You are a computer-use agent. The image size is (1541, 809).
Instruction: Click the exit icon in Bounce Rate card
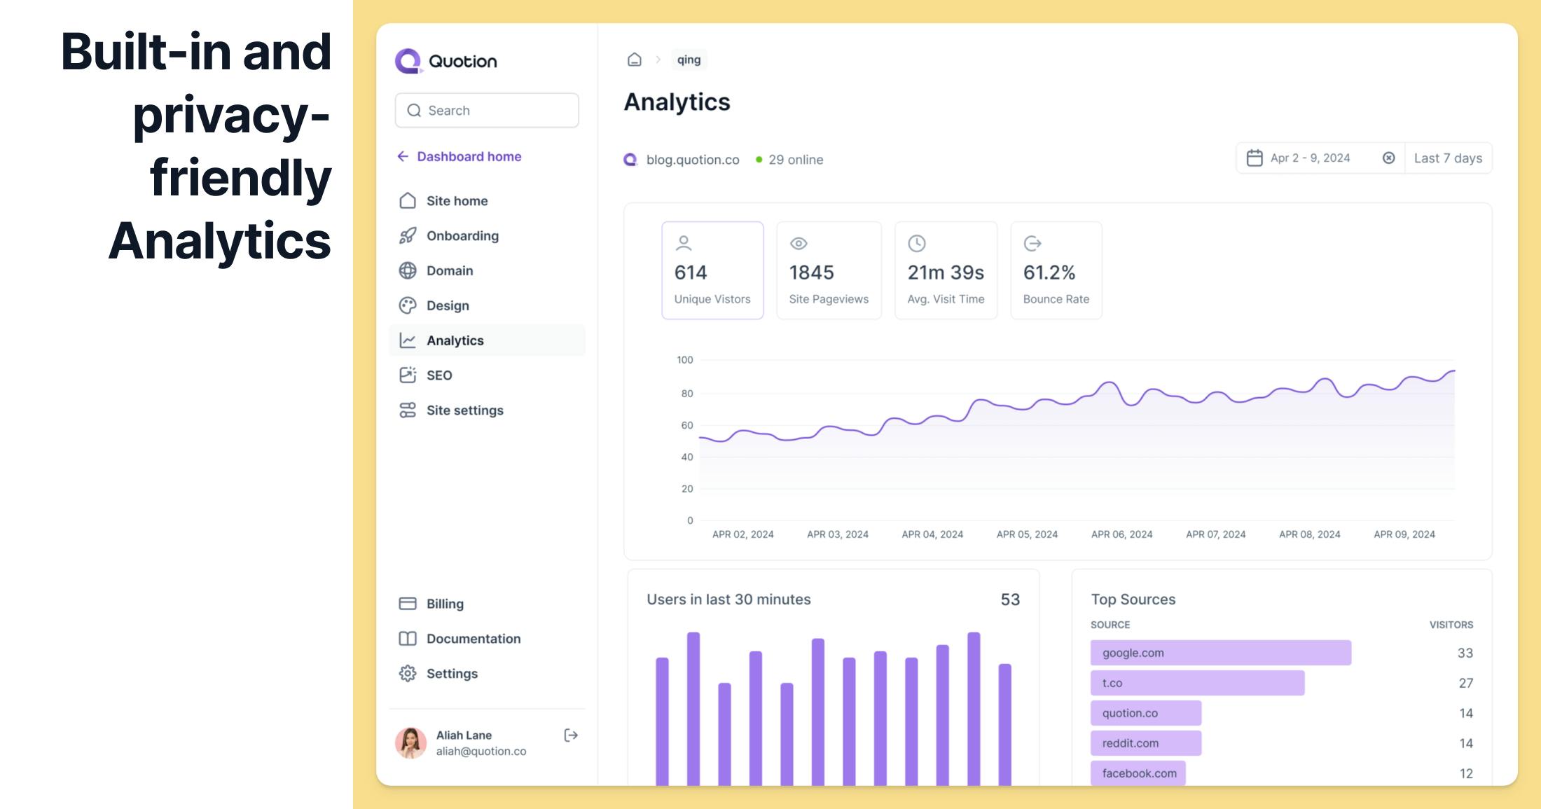(1032, 243)
